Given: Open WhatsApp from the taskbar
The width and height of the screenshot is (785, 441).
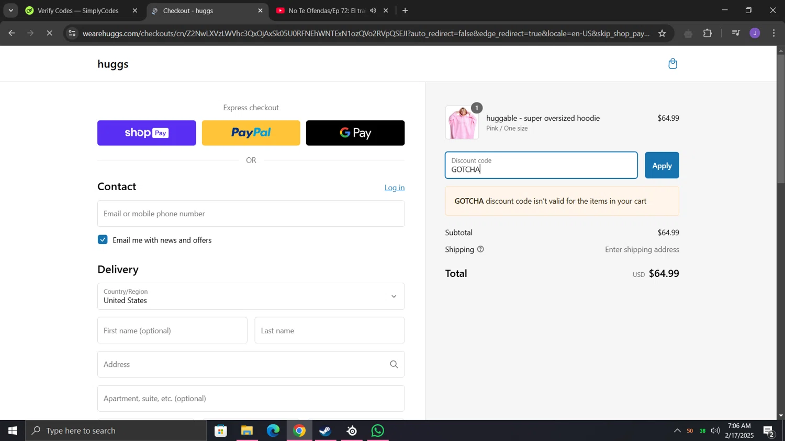Looking at the screenshot, I should pyautogui.click(x=378, y=431).
